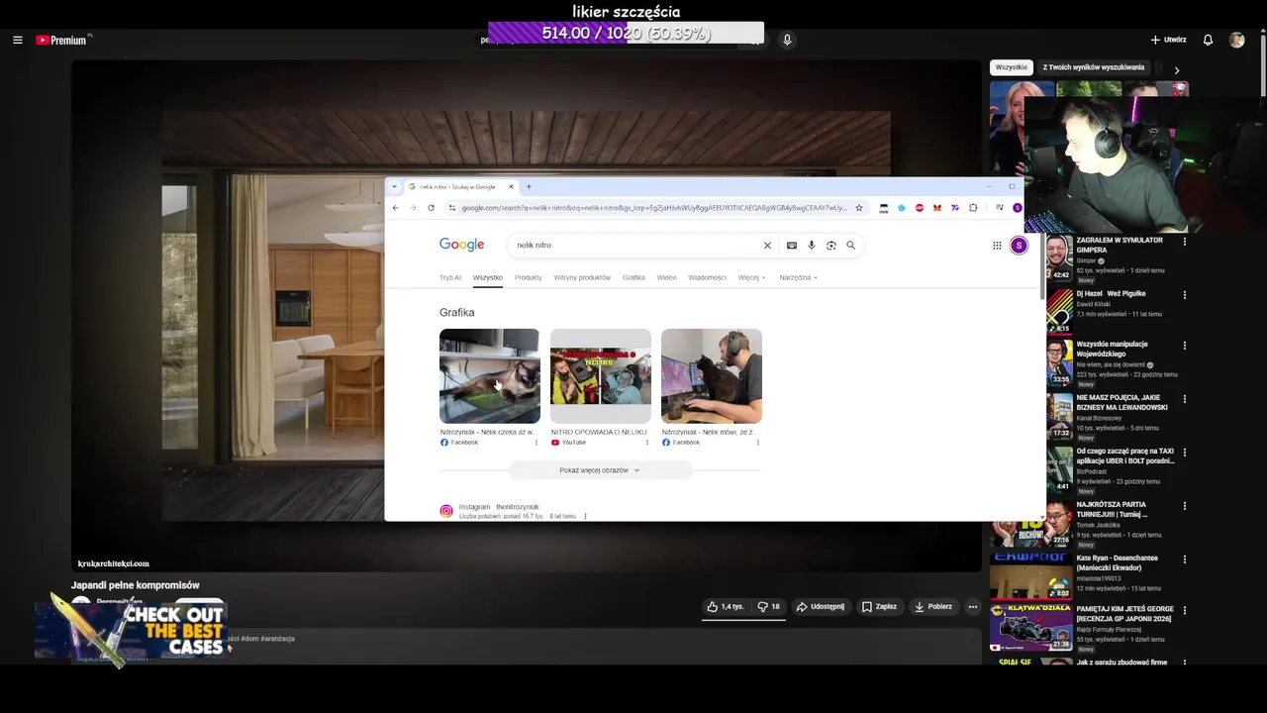The image size is (1267, 713).
Task: Open more actions under the video
Action: pos(973,606)
